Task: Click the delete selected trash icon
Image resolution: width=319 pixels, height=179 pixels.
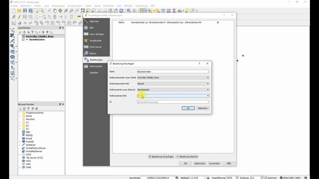Action: pyautogui.click(x=55, y=17)
